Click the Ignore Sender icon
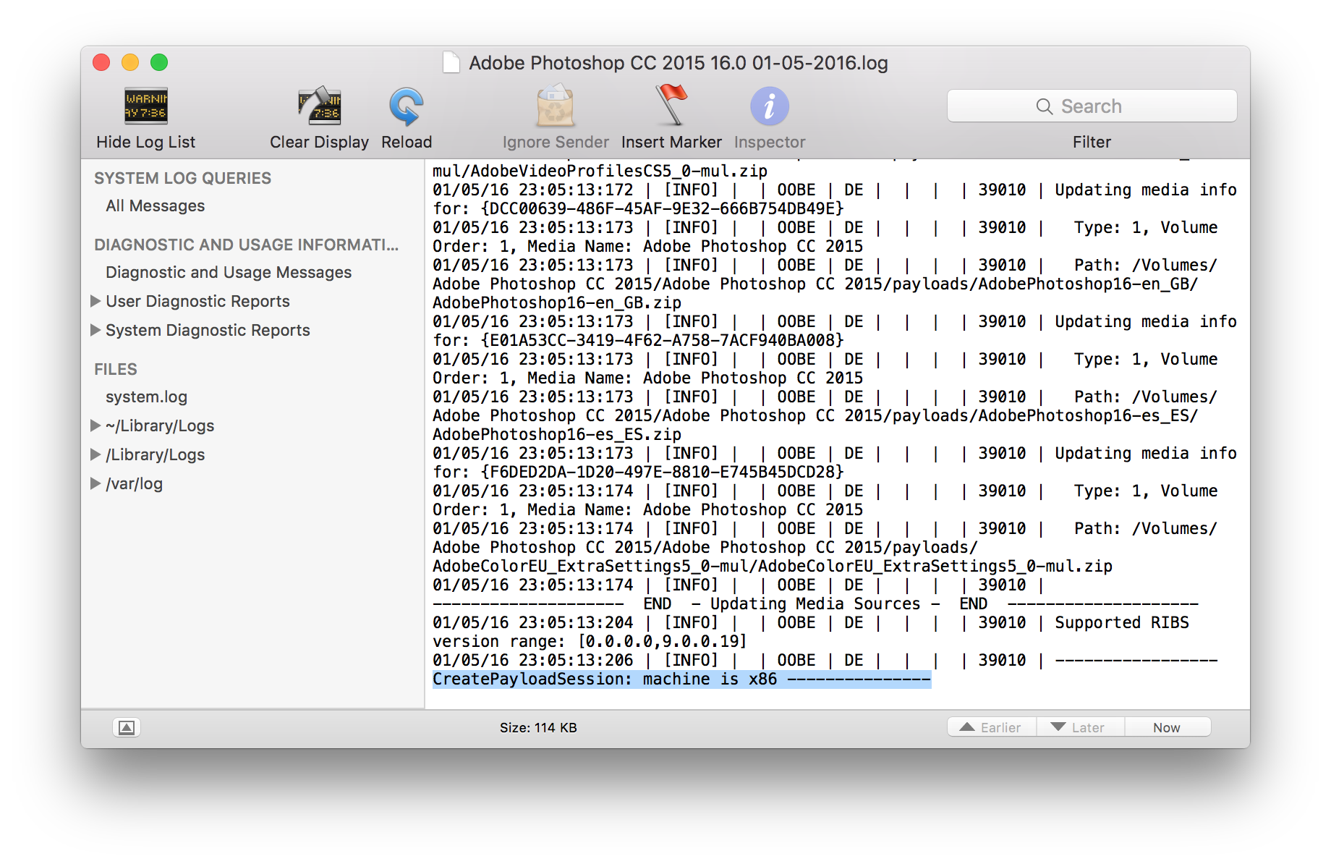 555,106
